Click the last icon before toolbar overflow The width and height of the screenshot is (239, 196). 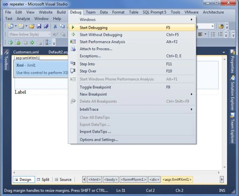[48, 42]
